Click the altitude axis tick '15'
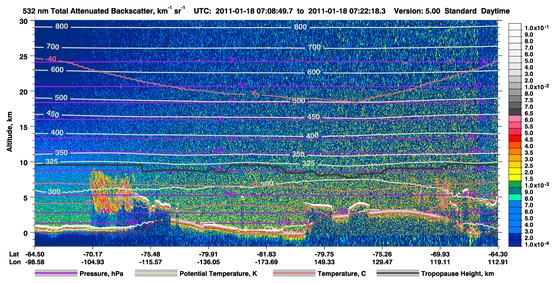This screenshot has width=553, height=283. (24, 127)
